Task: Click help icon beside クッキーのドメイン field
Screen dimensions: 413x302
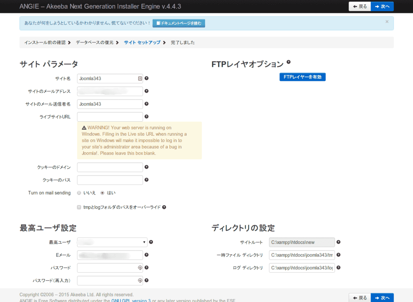Action: pos(146,167)
